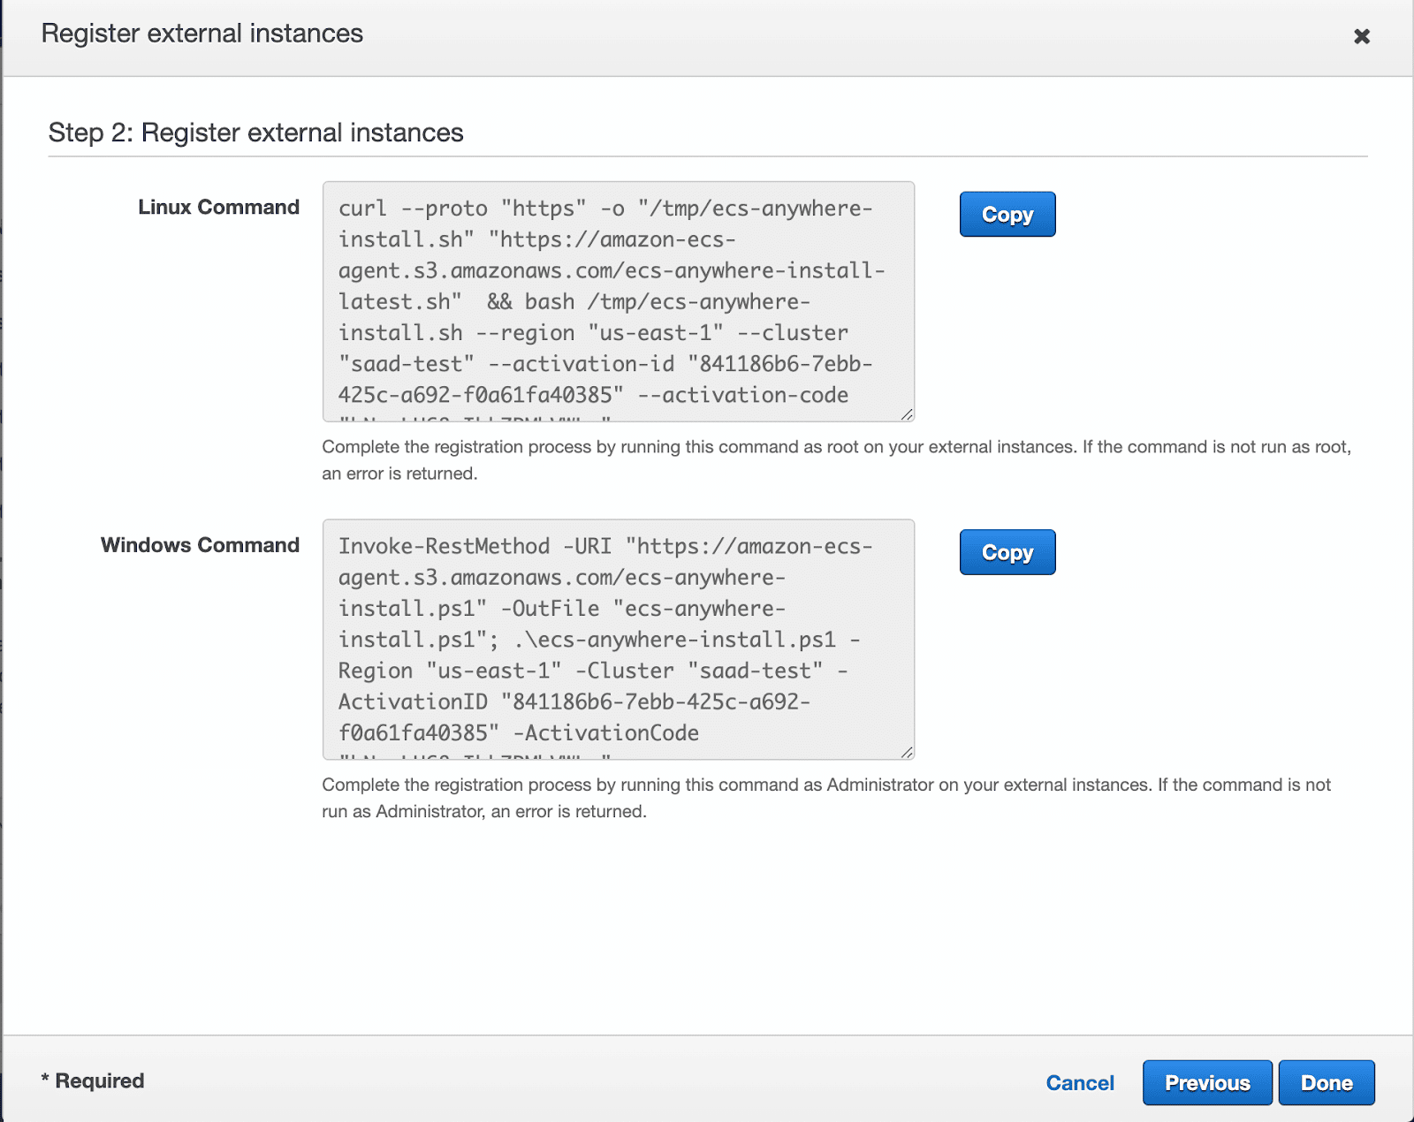Cancel the external instance registration
The image size is (1414, 1122).
pyautogui.click(x=1080, y=1082)
